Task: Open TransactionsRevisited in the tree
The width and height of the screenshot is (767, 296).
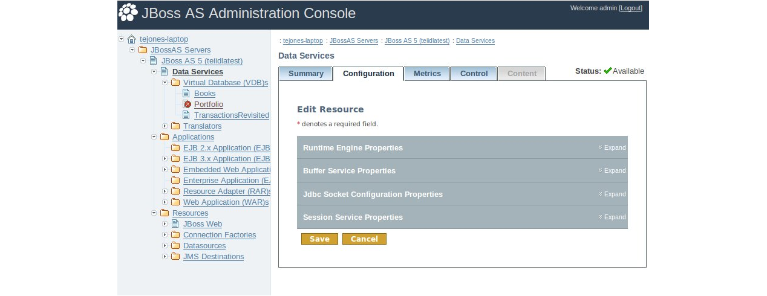Action: (x=232, y=115)
